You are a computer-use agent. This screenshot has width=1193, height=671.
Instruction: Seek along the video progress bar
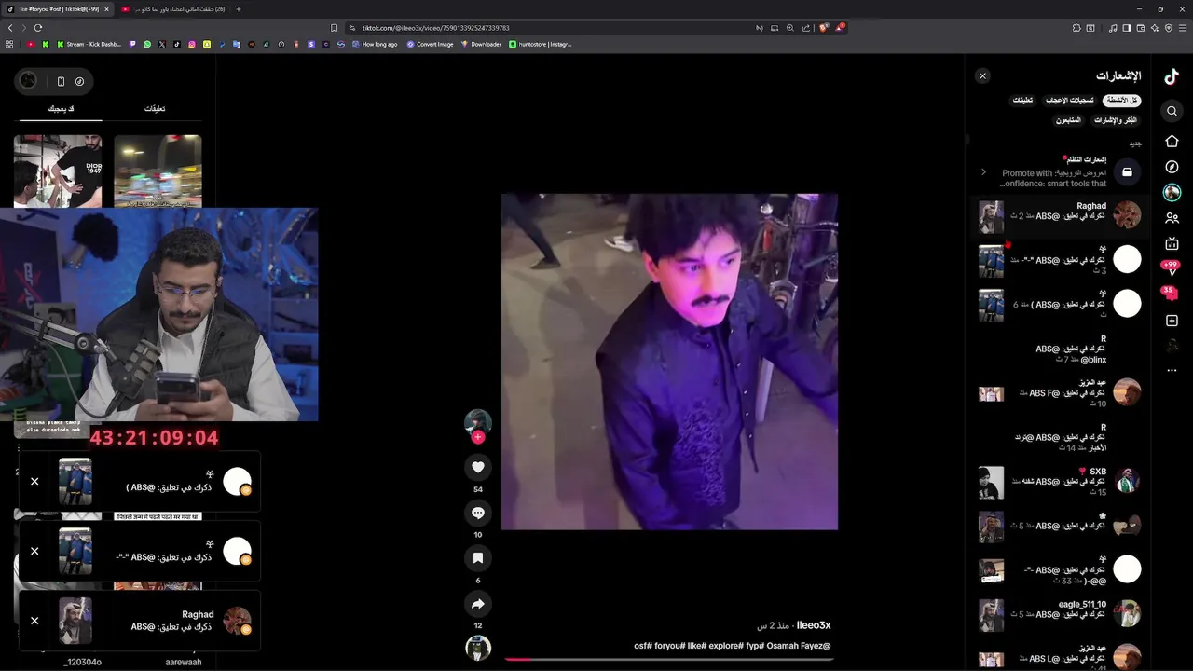(x=668, y=659)
